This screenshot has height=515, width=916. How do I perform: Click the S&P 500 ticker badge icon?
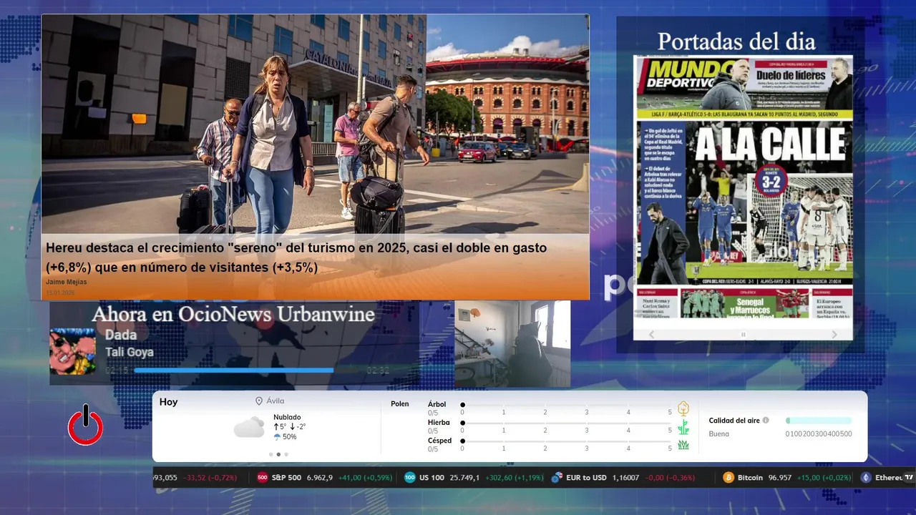coord(263,477)
